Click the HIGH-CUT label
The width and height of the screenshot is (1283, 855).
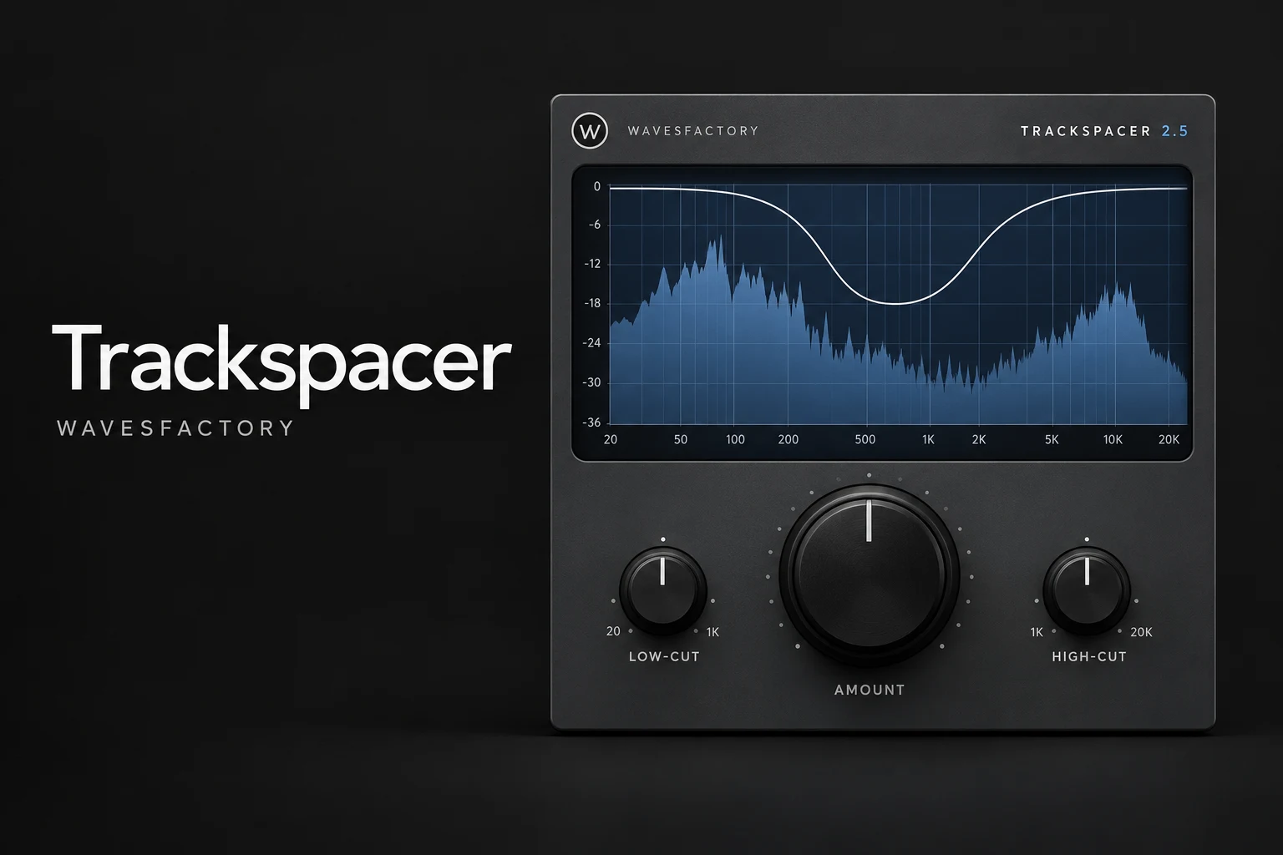coord(1089,656)
